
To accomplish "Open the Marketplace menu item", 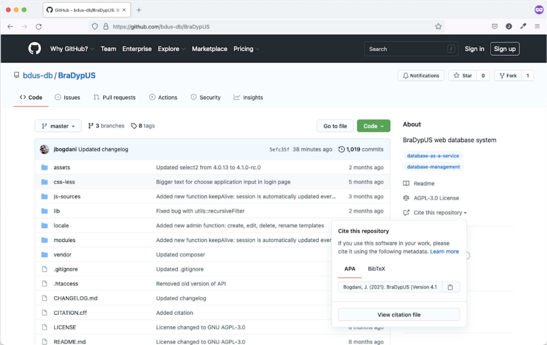I will (210, 49).
